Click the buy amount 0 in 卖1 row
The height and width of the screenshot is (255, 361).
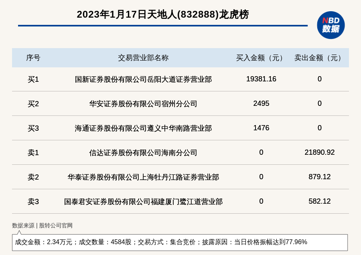261,152
